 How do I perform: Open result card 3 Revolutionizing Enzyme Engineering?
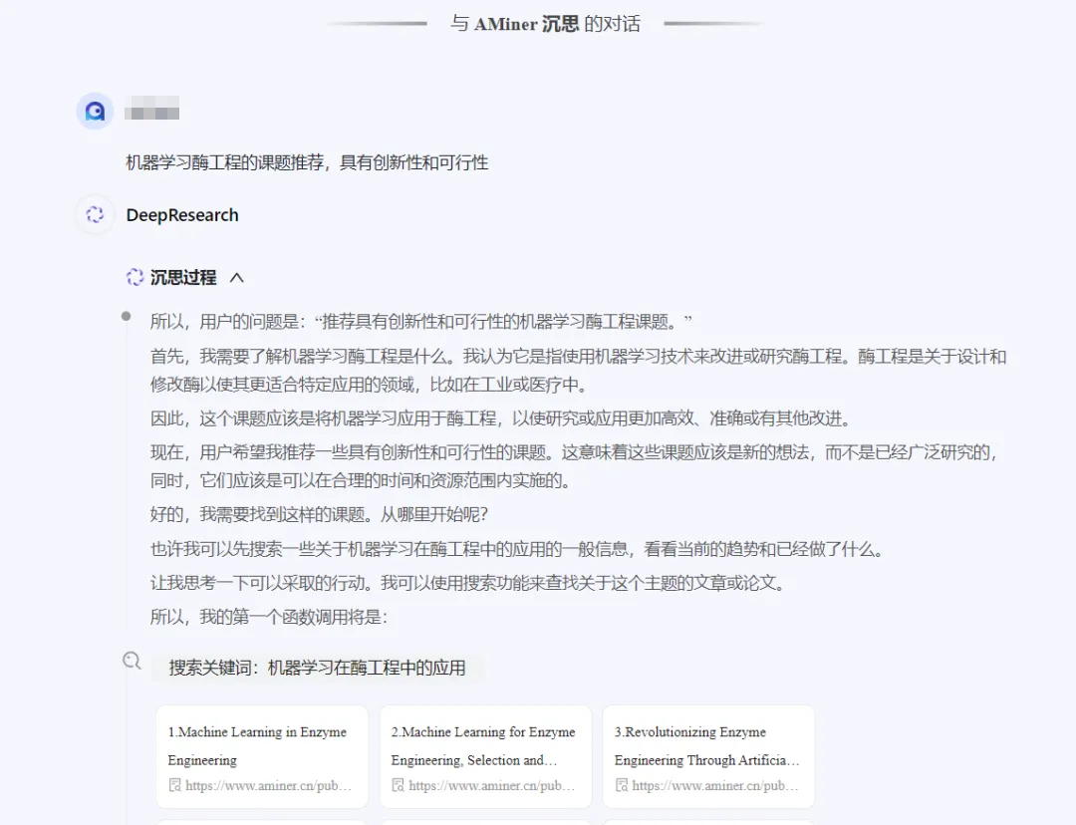point(708,756)
